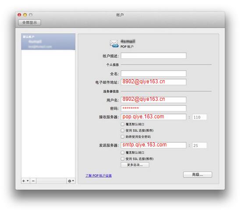242x210 pixels.
Task: Click the incoming port 110 field
Action: click(199, 117)
